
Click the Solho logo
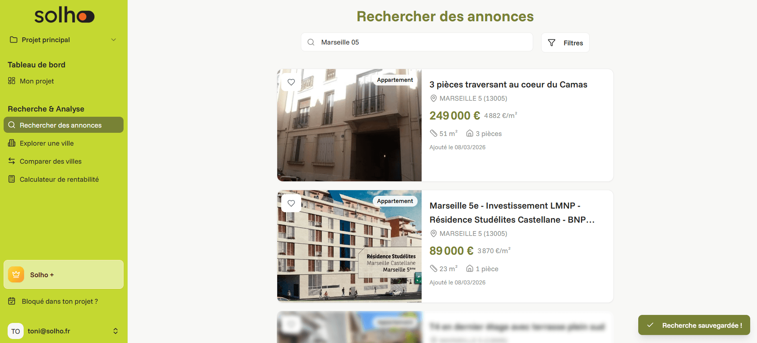[64, 15]
